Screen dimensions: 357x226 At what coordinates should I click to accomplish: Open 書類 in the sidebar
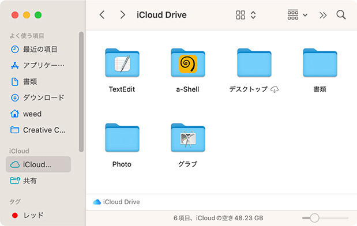(x=38, y=81)
